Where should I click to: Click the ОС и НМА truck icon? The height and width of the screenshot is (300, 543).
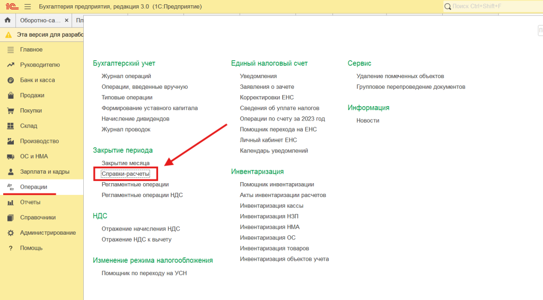11,157
